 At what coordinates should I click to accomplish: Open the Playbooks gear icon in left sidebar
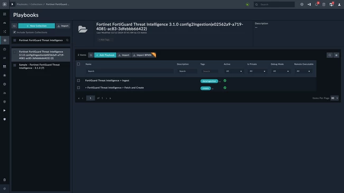5,40
